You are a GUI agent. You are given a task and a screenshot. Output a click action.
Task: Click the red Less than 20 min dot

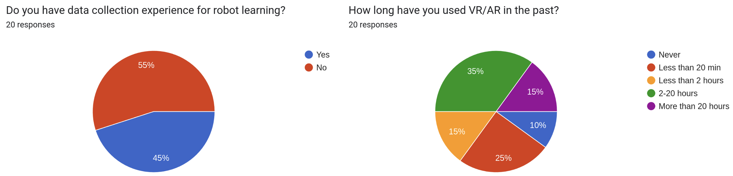point(651,68)
